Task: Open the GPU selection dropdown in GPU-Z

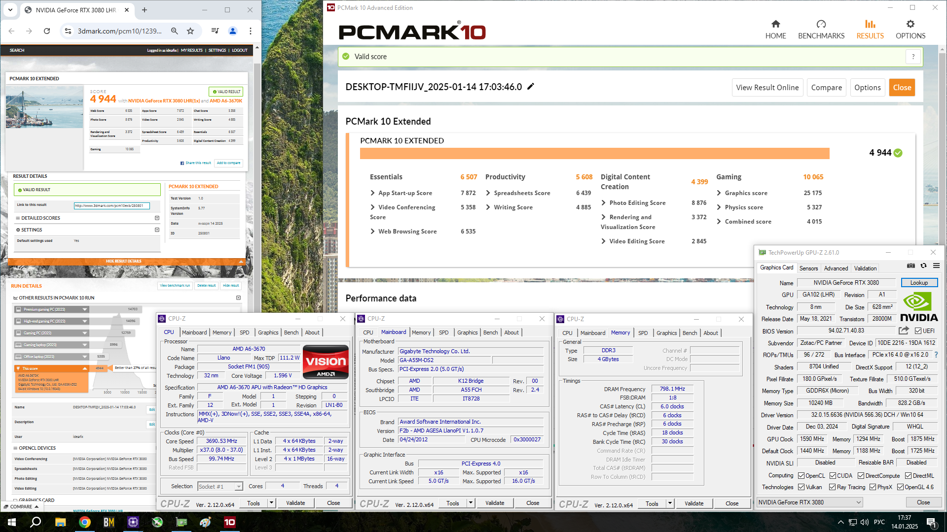Action: (809, 502)
